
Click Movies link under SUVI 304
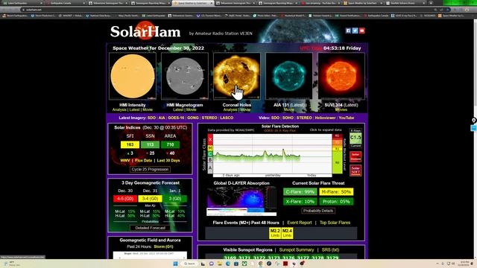coord(341,109)
